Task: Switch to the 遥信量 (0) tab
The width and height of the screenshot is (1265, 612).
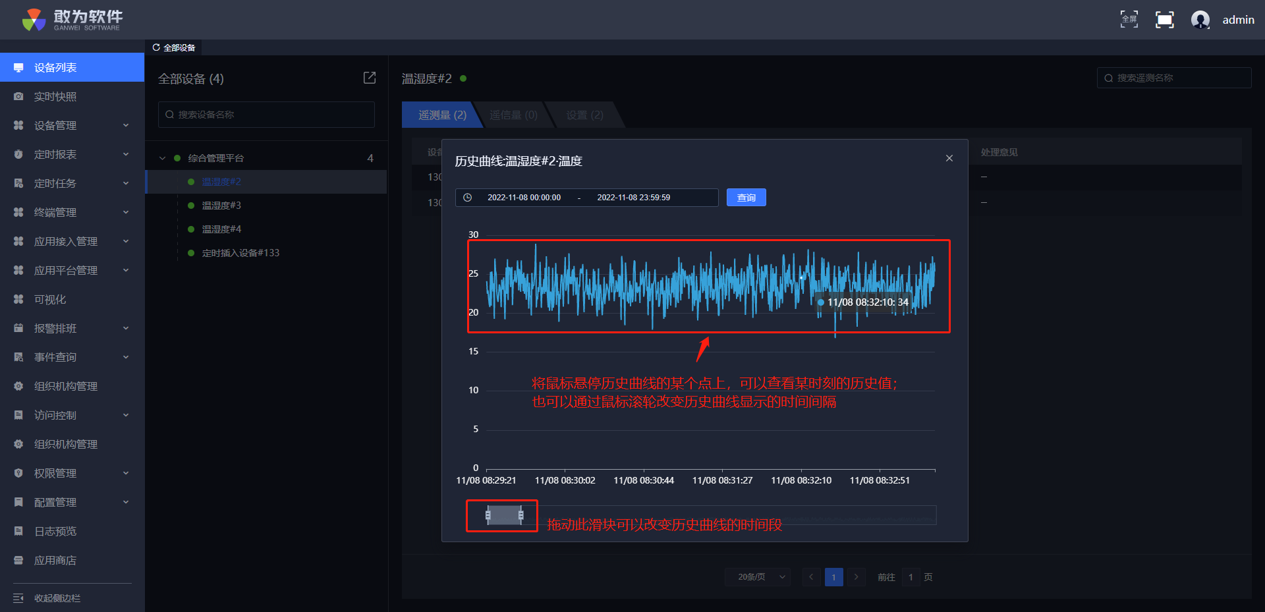Action: [x=513, y=115]
